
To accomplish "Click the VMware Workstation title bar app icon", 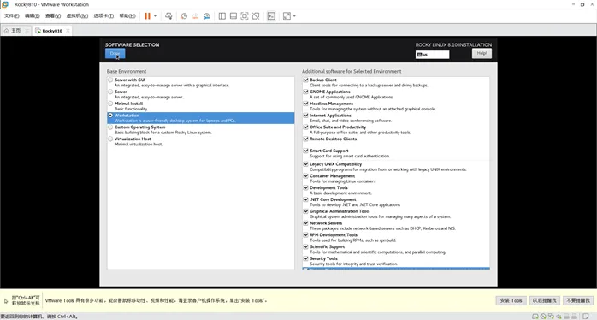I will click(x=5, y=4).
